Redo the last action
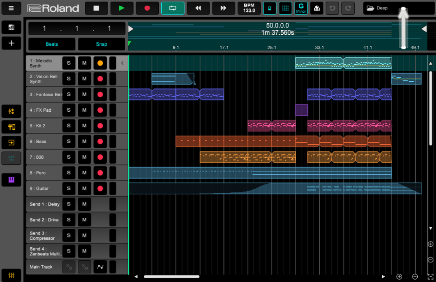Image resolution: width=436 pixels, height=282 pixels. 348,8
